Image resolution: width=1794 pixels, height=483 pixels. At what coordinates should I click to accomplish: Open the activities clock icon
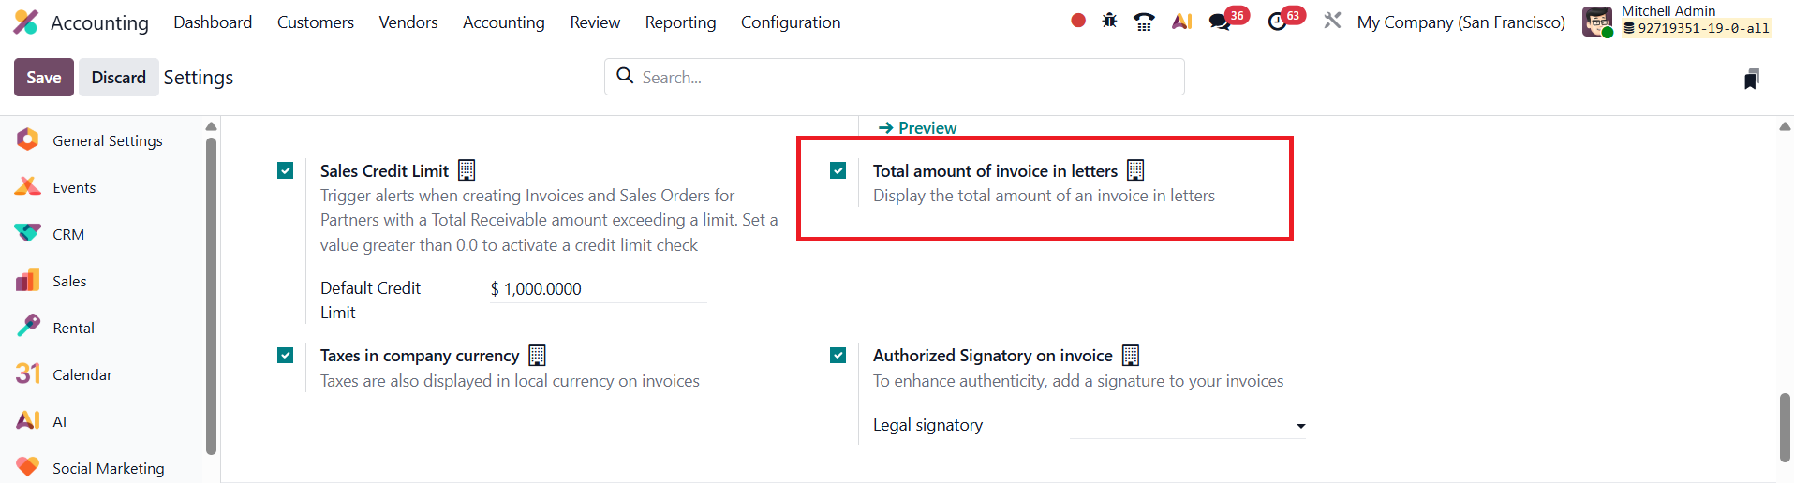pos(1277,22)
